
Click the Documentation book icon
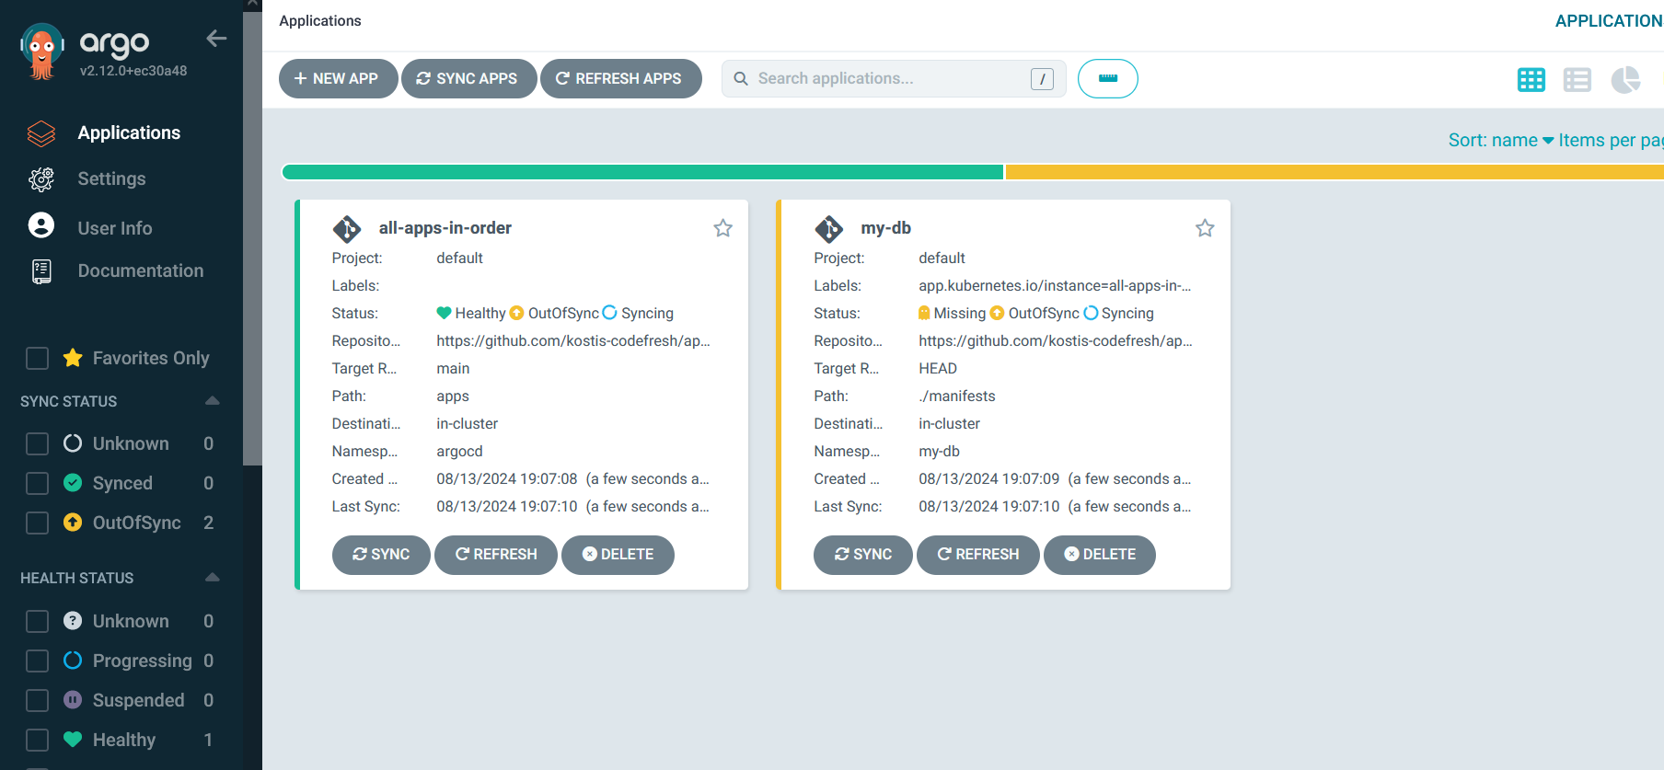pyautogui.click(x=41, y=271)
